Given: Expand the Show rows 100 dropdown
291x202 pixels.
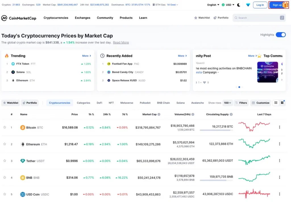Looking at the screenshot, I should pos(228,103).
